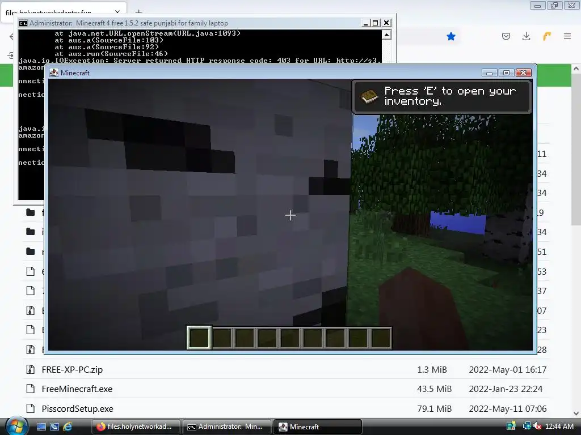Viewport: 581px width, 435px height.
Task: Click the archive icon beside FREE-XP-PC.zip
Action: 31,369
